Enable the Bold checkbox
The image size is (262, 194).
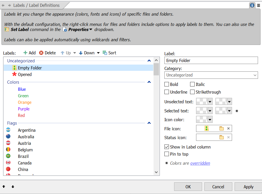click(x=167, y=84)
